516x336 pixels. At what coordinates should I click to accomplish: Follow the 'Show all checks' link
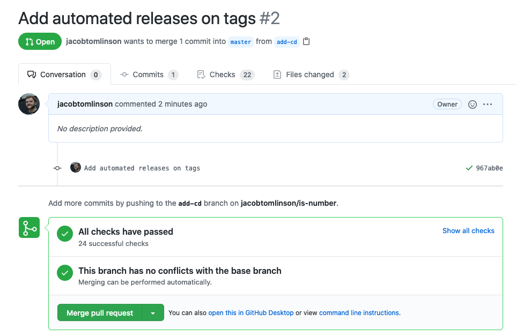468,230
